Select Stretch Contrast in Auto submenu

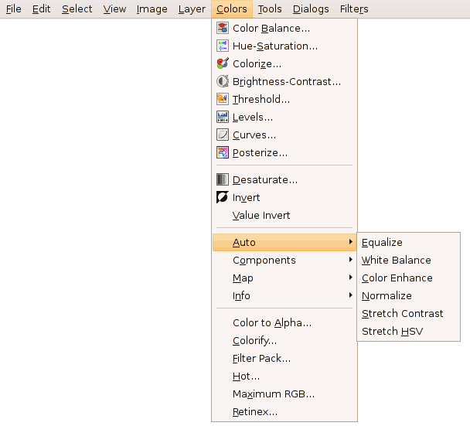pos(409,313)
